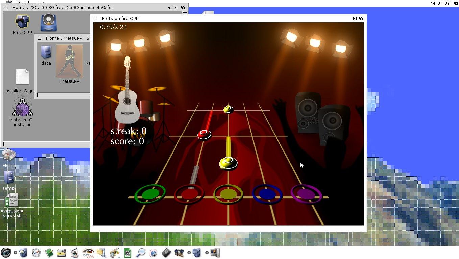Viewport: 459px width, 259px height.
Task: Launch the compass web browser in dock
Action: (x=36, y=253)
